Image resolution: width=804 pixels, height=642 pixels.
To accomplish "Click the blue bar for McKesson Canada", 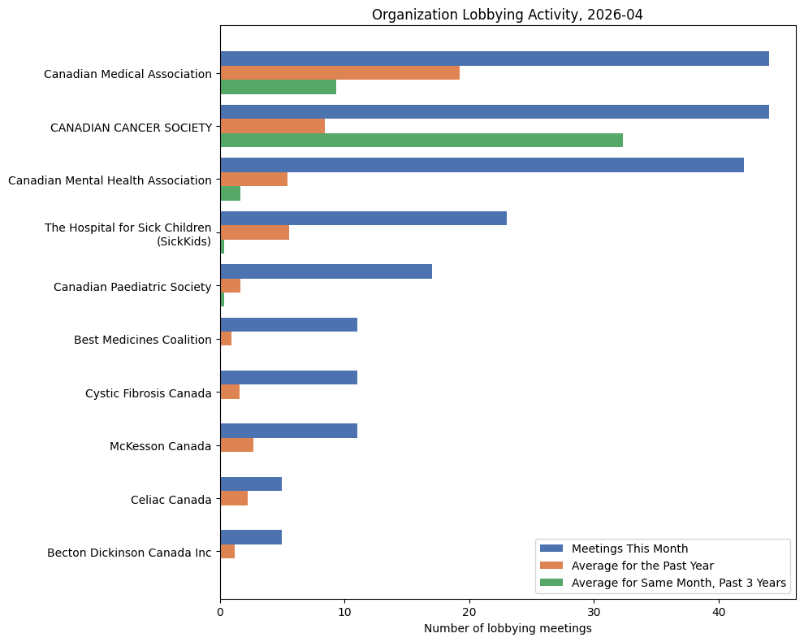I will 289,431.
